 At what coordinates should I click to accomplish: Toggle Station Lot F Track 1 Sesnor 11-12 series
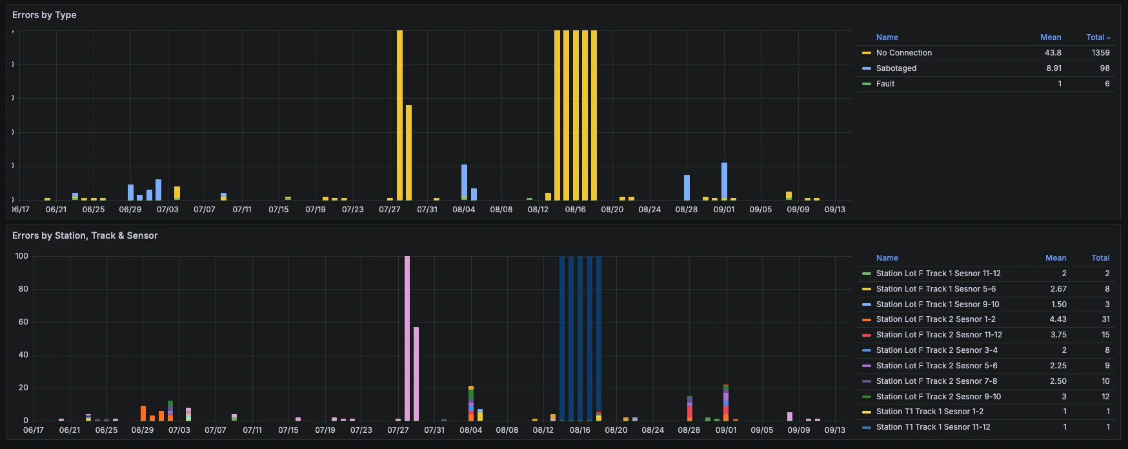(x=938, y=274)
